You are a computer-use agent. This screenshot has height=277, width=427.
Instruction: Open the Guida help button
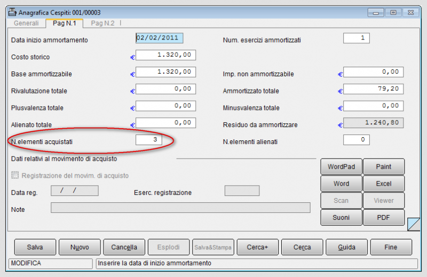[x=346, y=247]
